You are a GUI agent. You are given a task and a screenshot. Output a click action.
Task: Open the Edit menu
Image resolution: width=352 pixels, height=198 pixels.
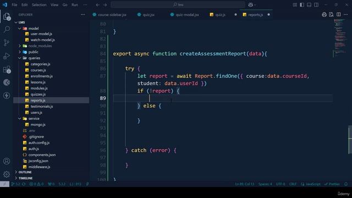(24, 5)
